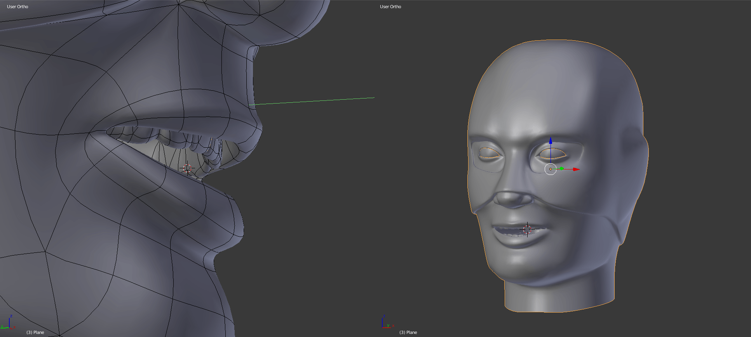751x337 pixels.
Task: Click the red X-axis manipulator arrow
Action: pos(576,169)
